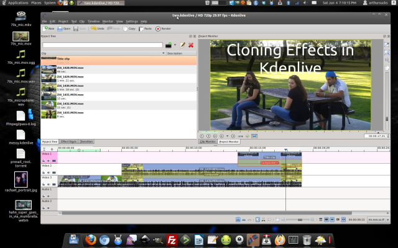Hide video of Video 1 track
Viewport: 398px width, 248px height.
click(x=54, y=161)
